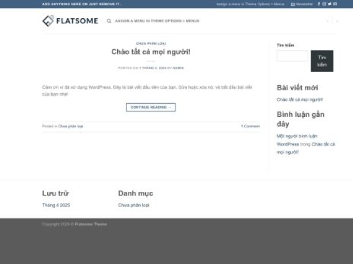This screenshot has height=264, width=353.
Task: Click the email envelope social icon
Action: (x=335, y=4)
